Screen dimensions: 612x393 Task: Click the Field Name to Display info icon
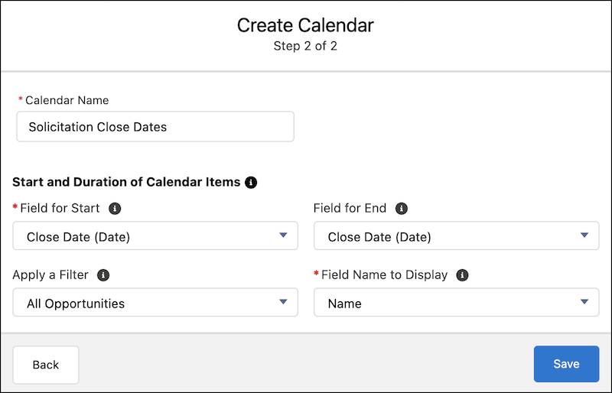coord(462,275)
